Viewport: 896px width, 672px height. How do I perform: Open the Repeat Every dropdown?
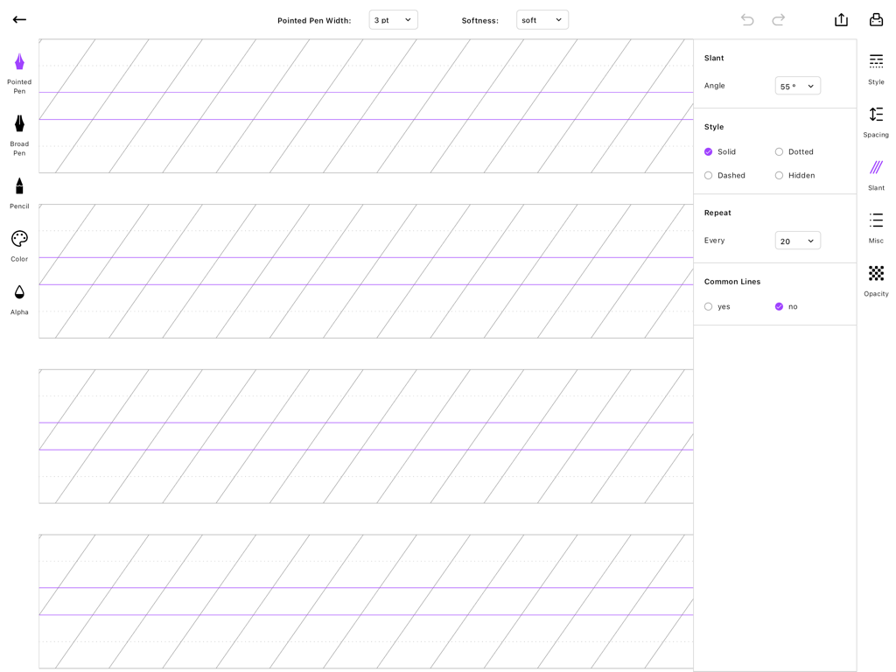coord(797,240)
